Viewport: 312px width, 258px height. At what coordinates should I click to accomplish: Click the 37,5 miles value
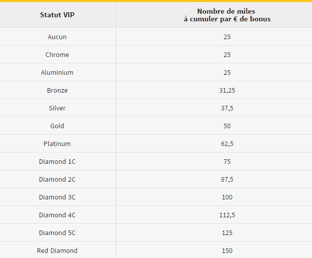[x=227, y=108]
